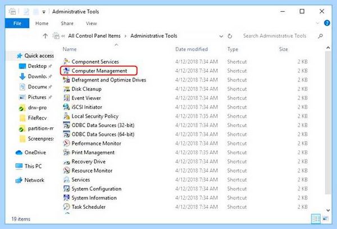The image size is (337, 229).
Task: Click the Help question mark icon
Action: pos(327,23)
